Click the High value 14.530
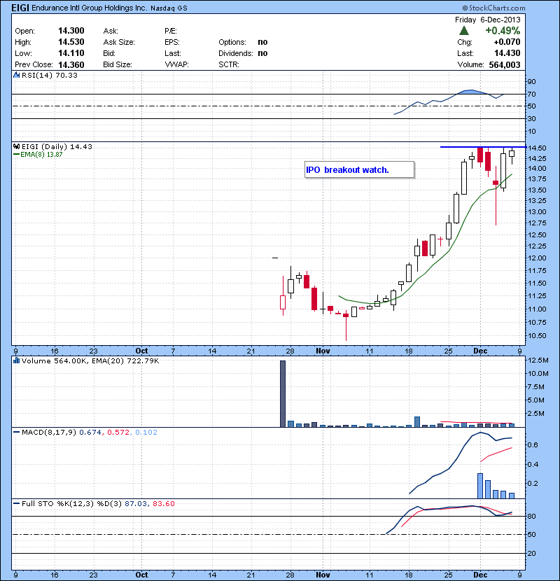 (x=71, y=42)
